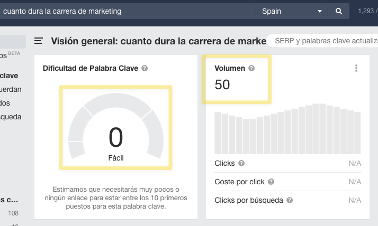Focus the keyword search input field
The height and width of the screenshot is (226, 378).
[127, 11]
